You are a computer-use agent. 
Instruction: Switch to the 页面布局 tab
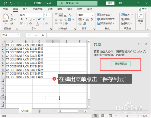click(37, 9)
